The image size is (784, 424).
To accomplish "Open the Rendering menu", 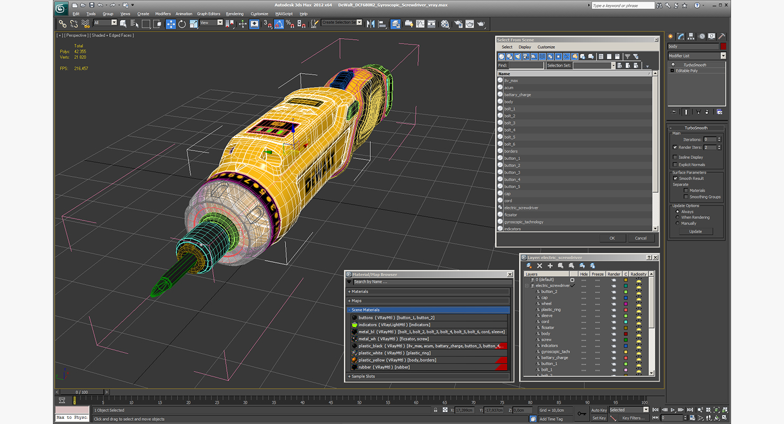I will click(x=235, y=14).
